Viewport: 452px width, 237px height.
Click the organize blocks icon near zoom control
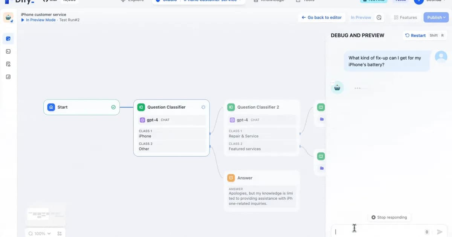[59, 233]
